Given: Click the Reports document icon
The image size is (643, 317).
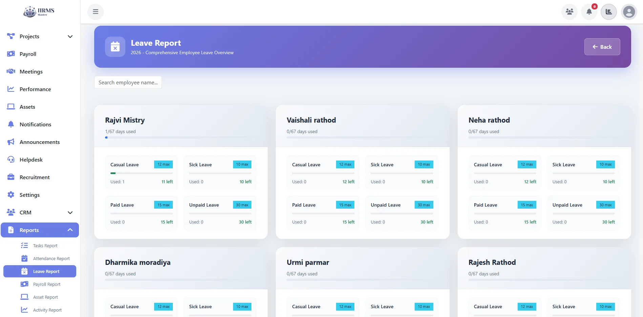Looking at the screenshot, I should click(11, 230).
